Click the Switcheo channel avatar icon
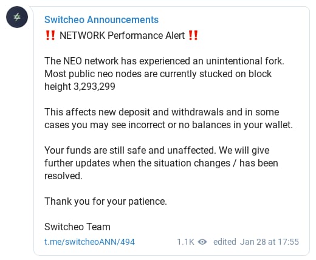This screenshot has width=316, height=260. click(17, 17)
